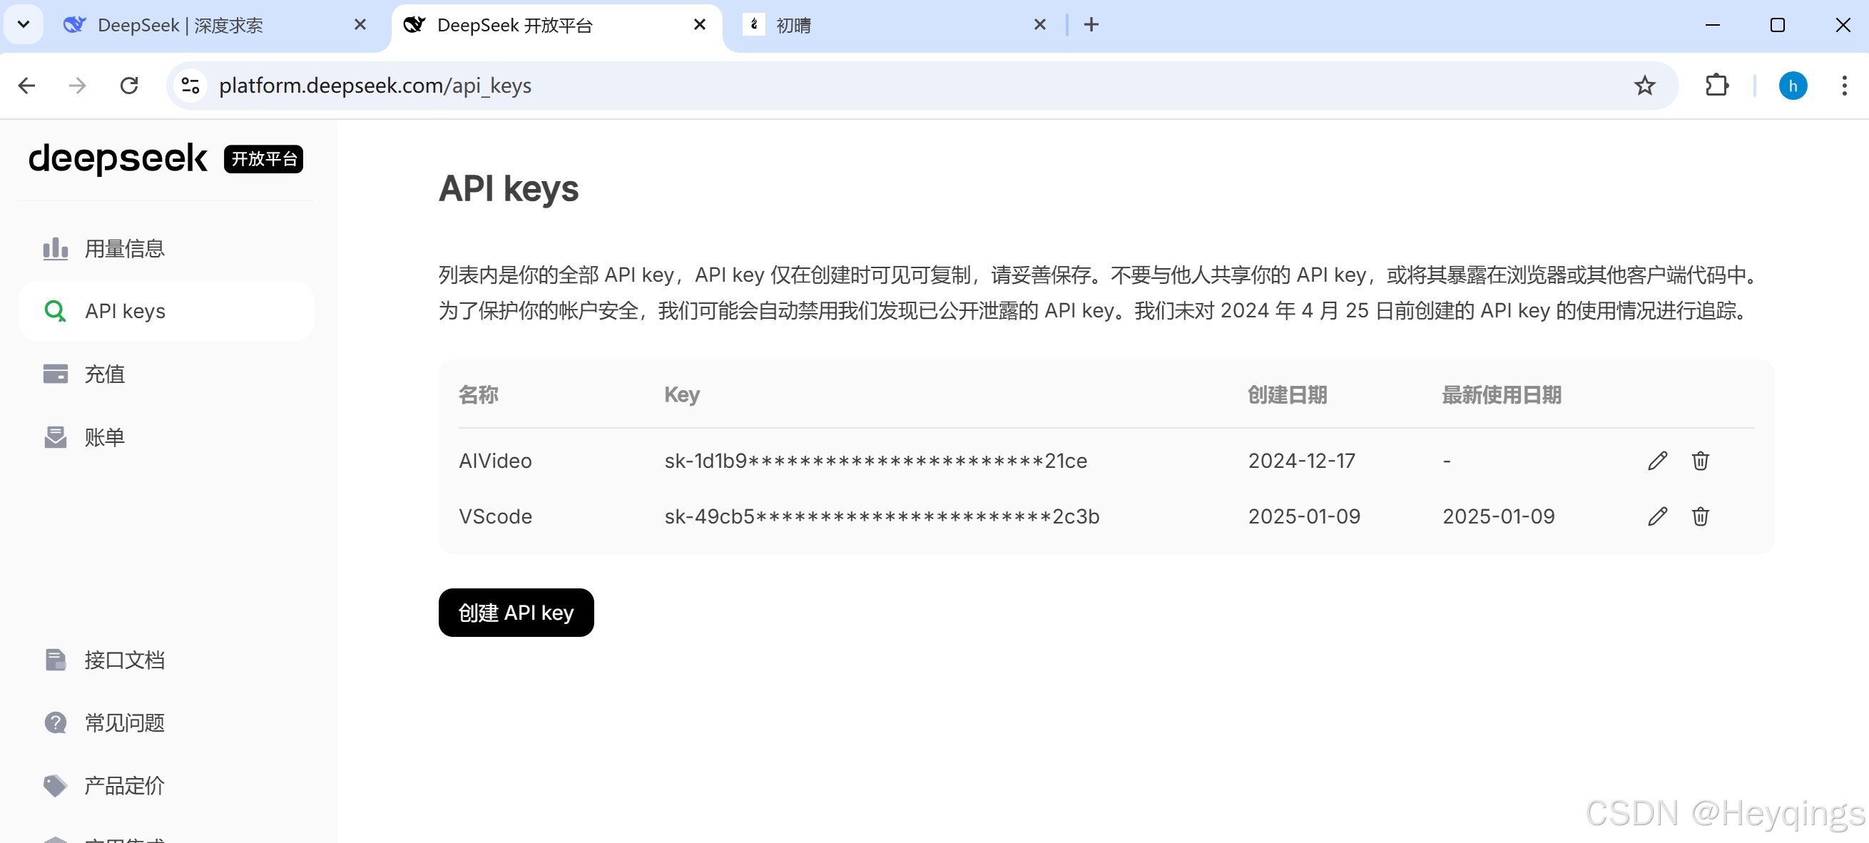
Task: Click AIVideo creation date 2024-12-17
Action: point(1302,461)
